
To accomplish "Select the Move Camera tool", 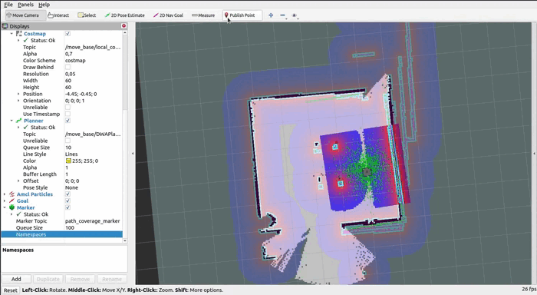I will (x=23, y=15).
